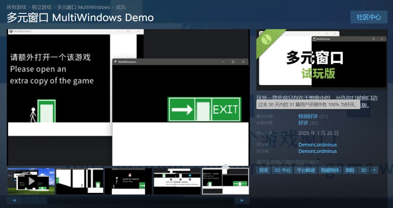Click the right arrow of thumbnail strip
Viewport: 393px width, 208px height.
[242, 200]
